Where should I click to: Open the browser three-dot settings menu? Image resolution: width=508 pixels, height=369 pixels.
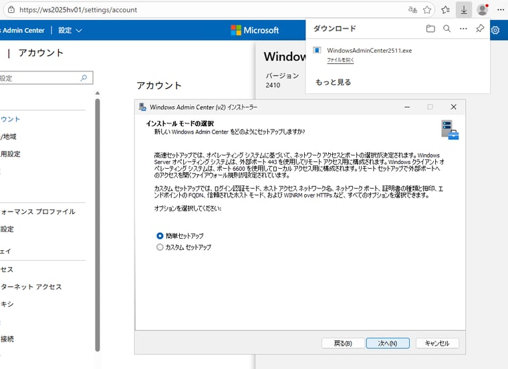click(x=501, y=10)
